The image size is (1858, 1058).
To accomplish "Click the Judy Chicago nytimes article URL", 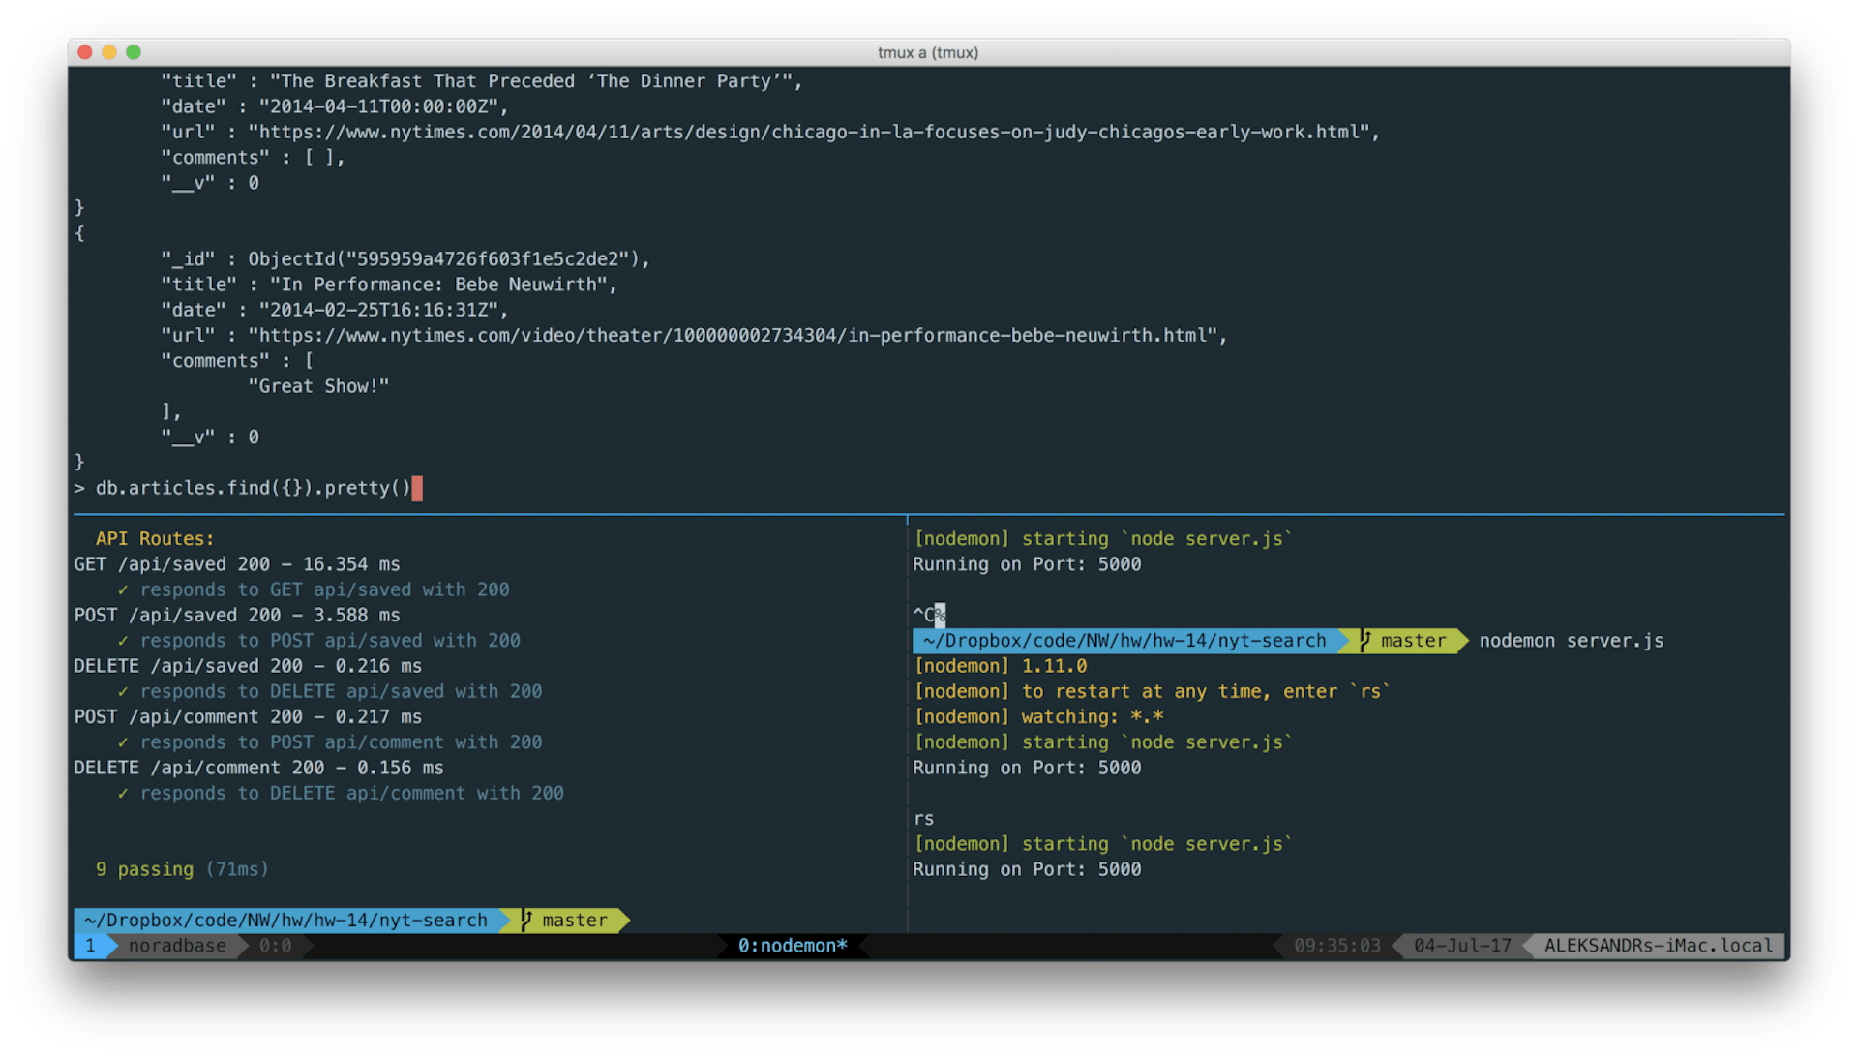I will coord(813,132).
